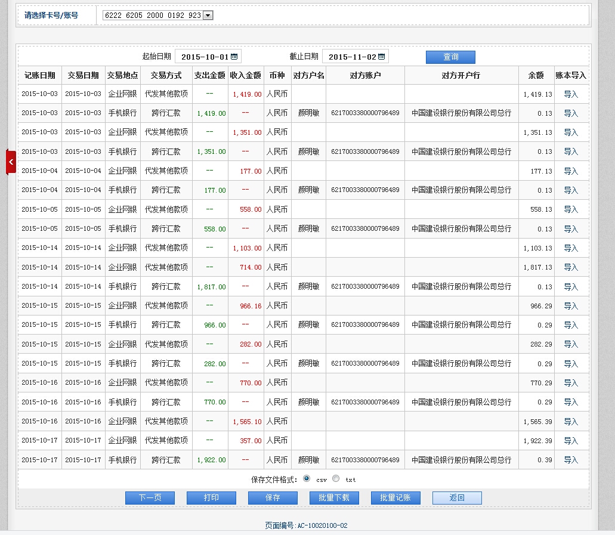Select the csv file format option
This screenshot has height=535, width=615.
point(307,478)
